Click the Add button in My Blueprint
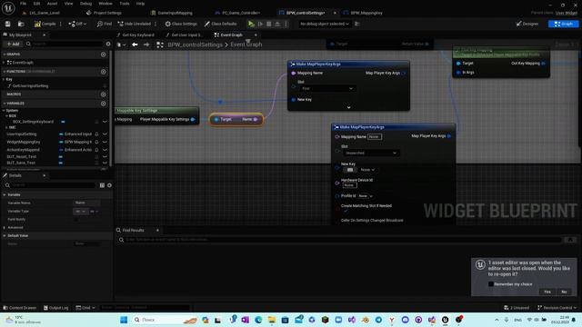Screen dimensions: 582x327 13,44
